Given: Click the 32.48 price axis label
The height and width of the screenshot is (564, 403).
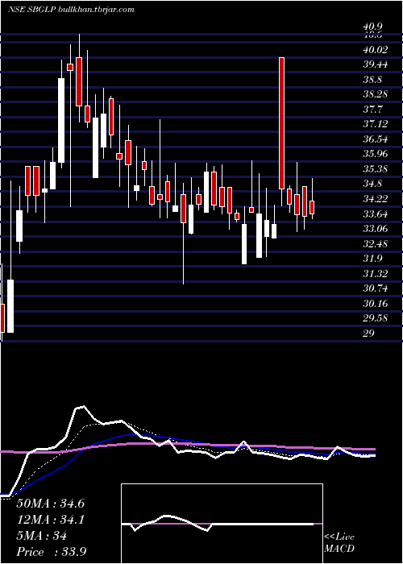Looking at the screenshot, I should coord(375,244).
